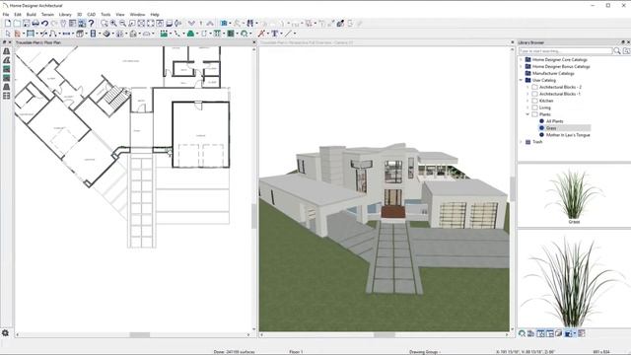The height and width of the screenshot is (355, 631).
Task: Collapse the Plants folder
Action: coord(528,114)
